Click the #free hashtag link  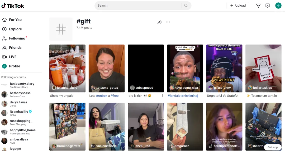click(115, 96)
